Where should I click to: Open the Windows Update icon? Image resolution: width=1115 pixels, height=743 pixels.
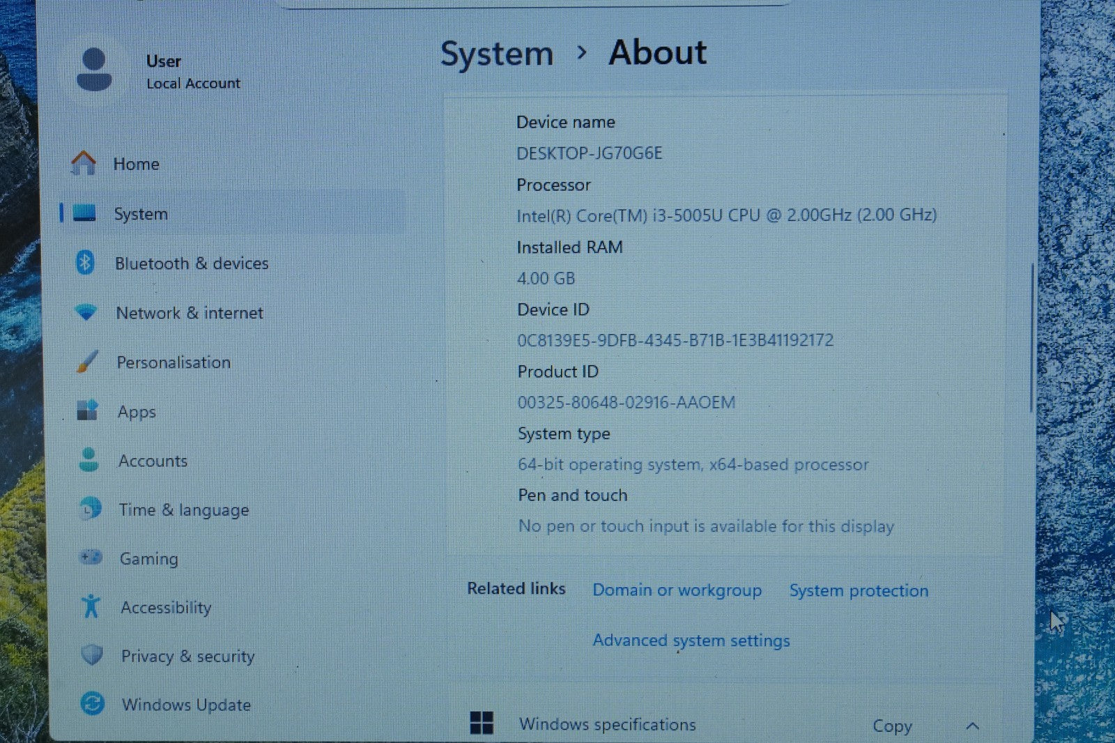click(x=85, y=705)
